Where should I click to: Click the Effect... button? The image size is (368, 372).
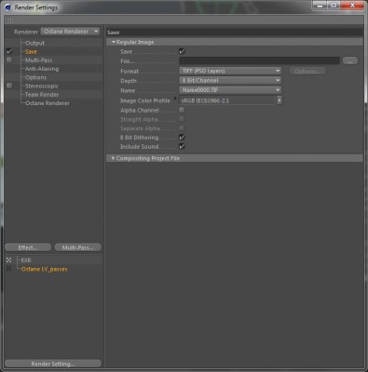28,247
